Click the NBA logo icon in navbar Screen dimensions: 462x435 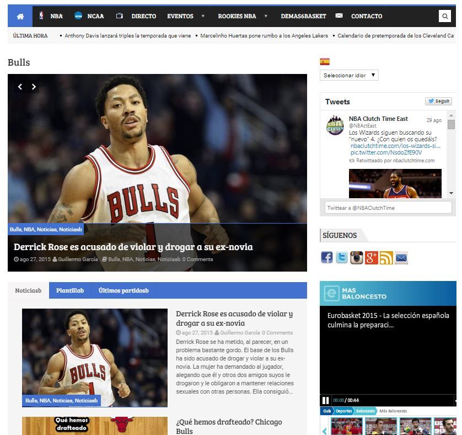coord(41,15)
